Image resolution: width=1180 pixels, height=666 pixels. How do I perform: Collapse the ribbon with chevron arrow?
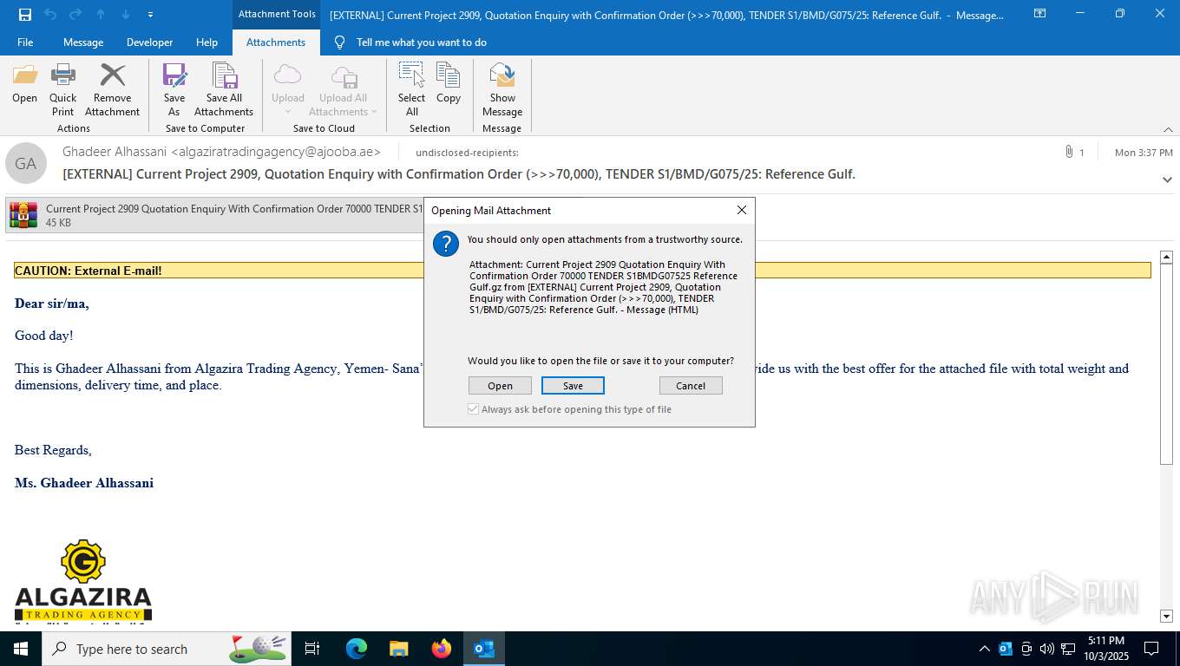(x=1168, y=129)
